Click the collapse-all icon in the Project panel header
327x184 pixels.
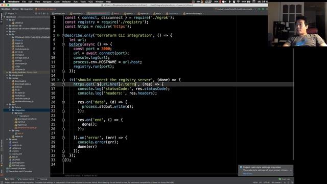coord(40,14)
